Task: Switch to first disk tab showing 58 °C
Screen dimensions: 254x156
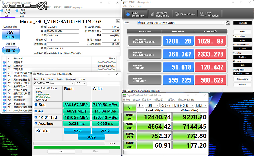Action: pyautogui.click(x=7, y=13)
